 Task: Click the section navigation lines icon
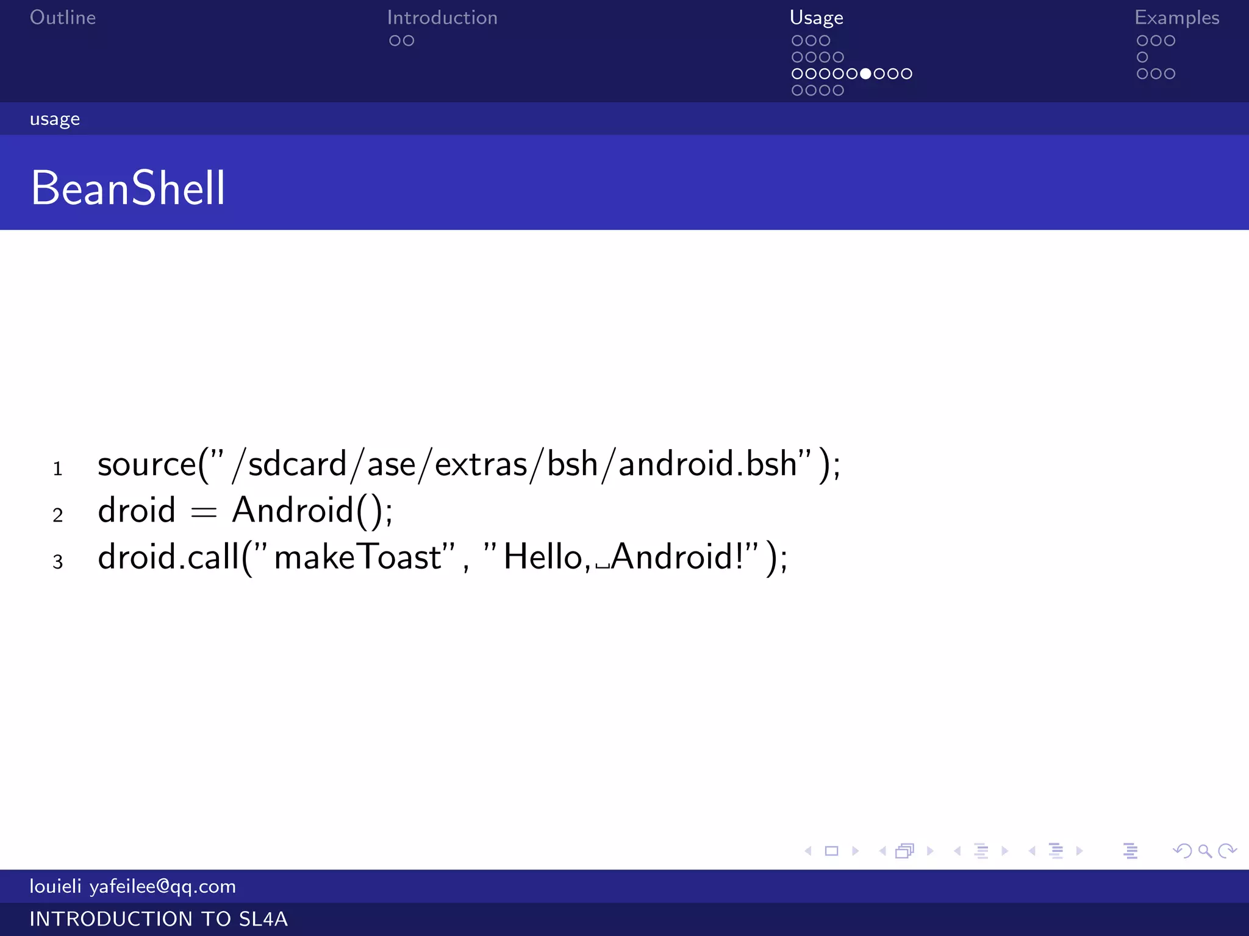point(1056,851)
